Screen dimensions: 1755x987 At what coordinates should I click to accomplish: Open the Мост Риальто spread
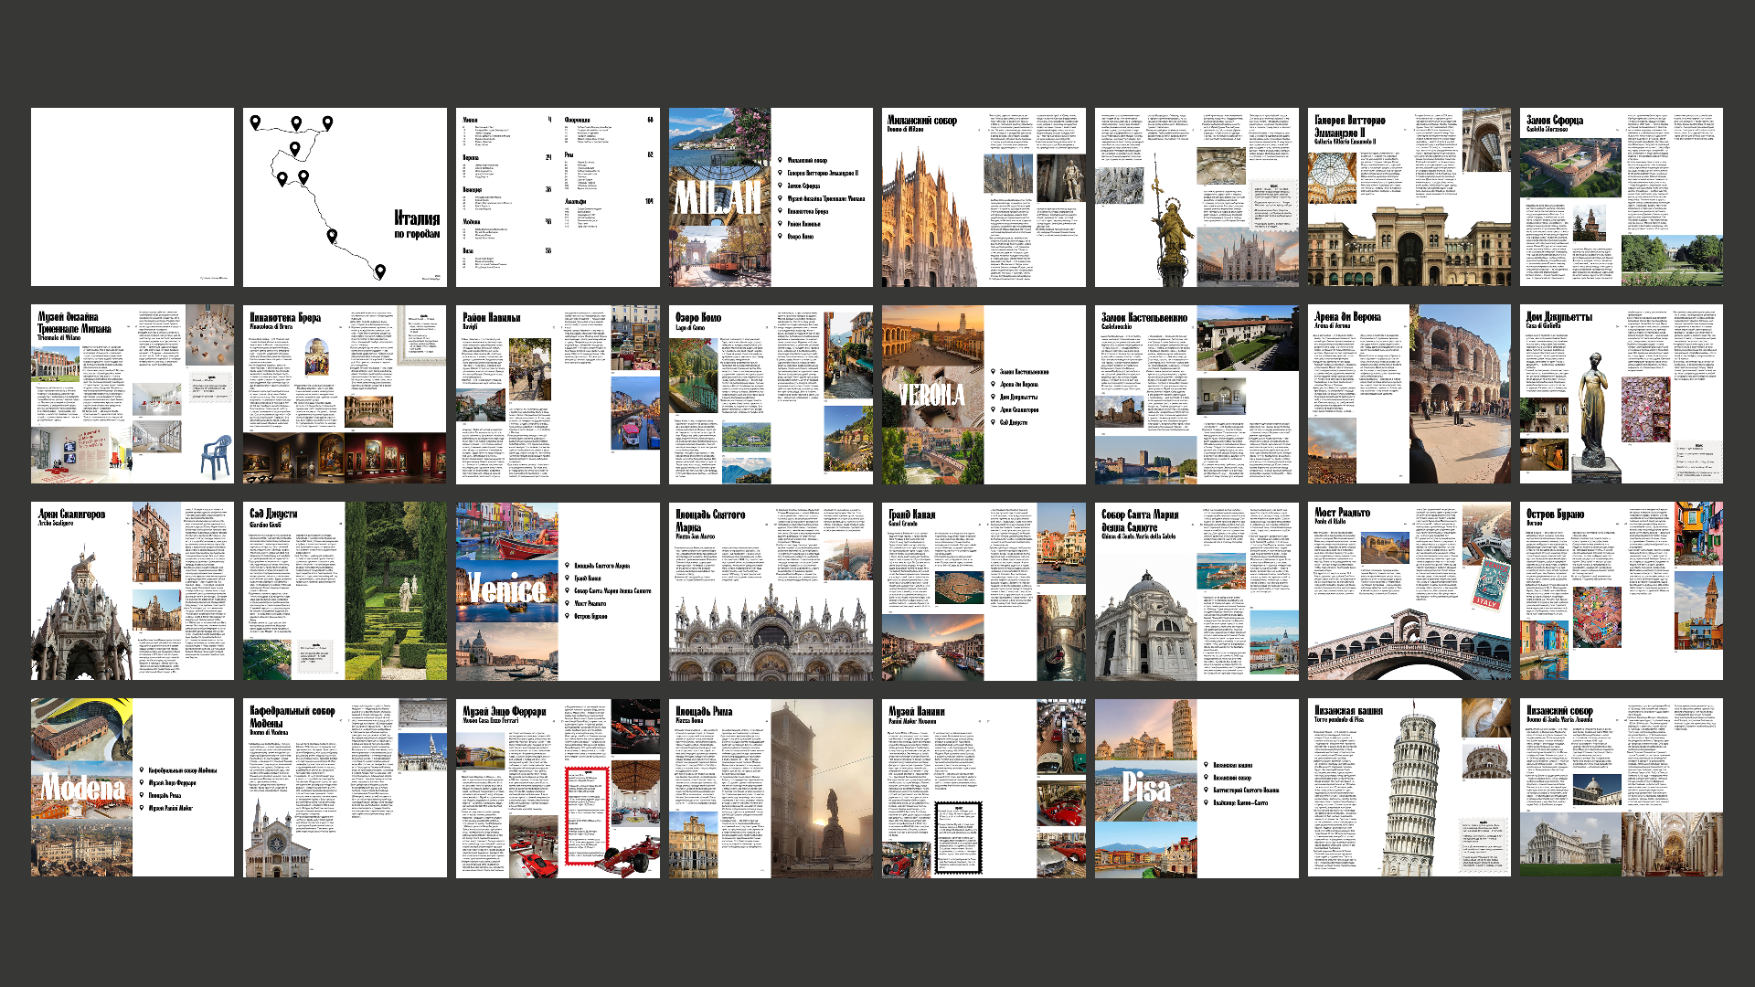(1409, 591)
